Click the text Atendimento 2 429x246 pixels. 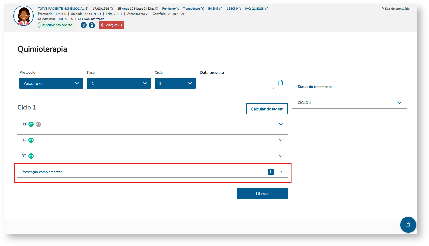coord(137,14)
